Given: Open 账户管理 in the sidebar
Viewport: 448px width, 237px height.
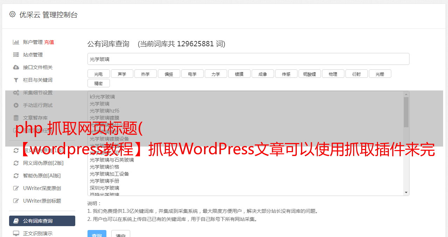Looking at the screenshot, I should click(x=33, y=42).
